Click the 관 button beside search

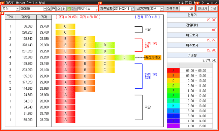54,9
